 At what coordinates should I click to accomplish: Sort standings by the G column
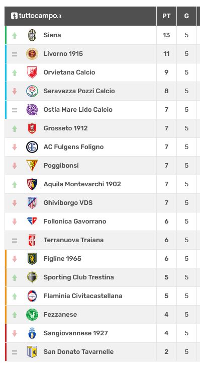click(186, 16)
